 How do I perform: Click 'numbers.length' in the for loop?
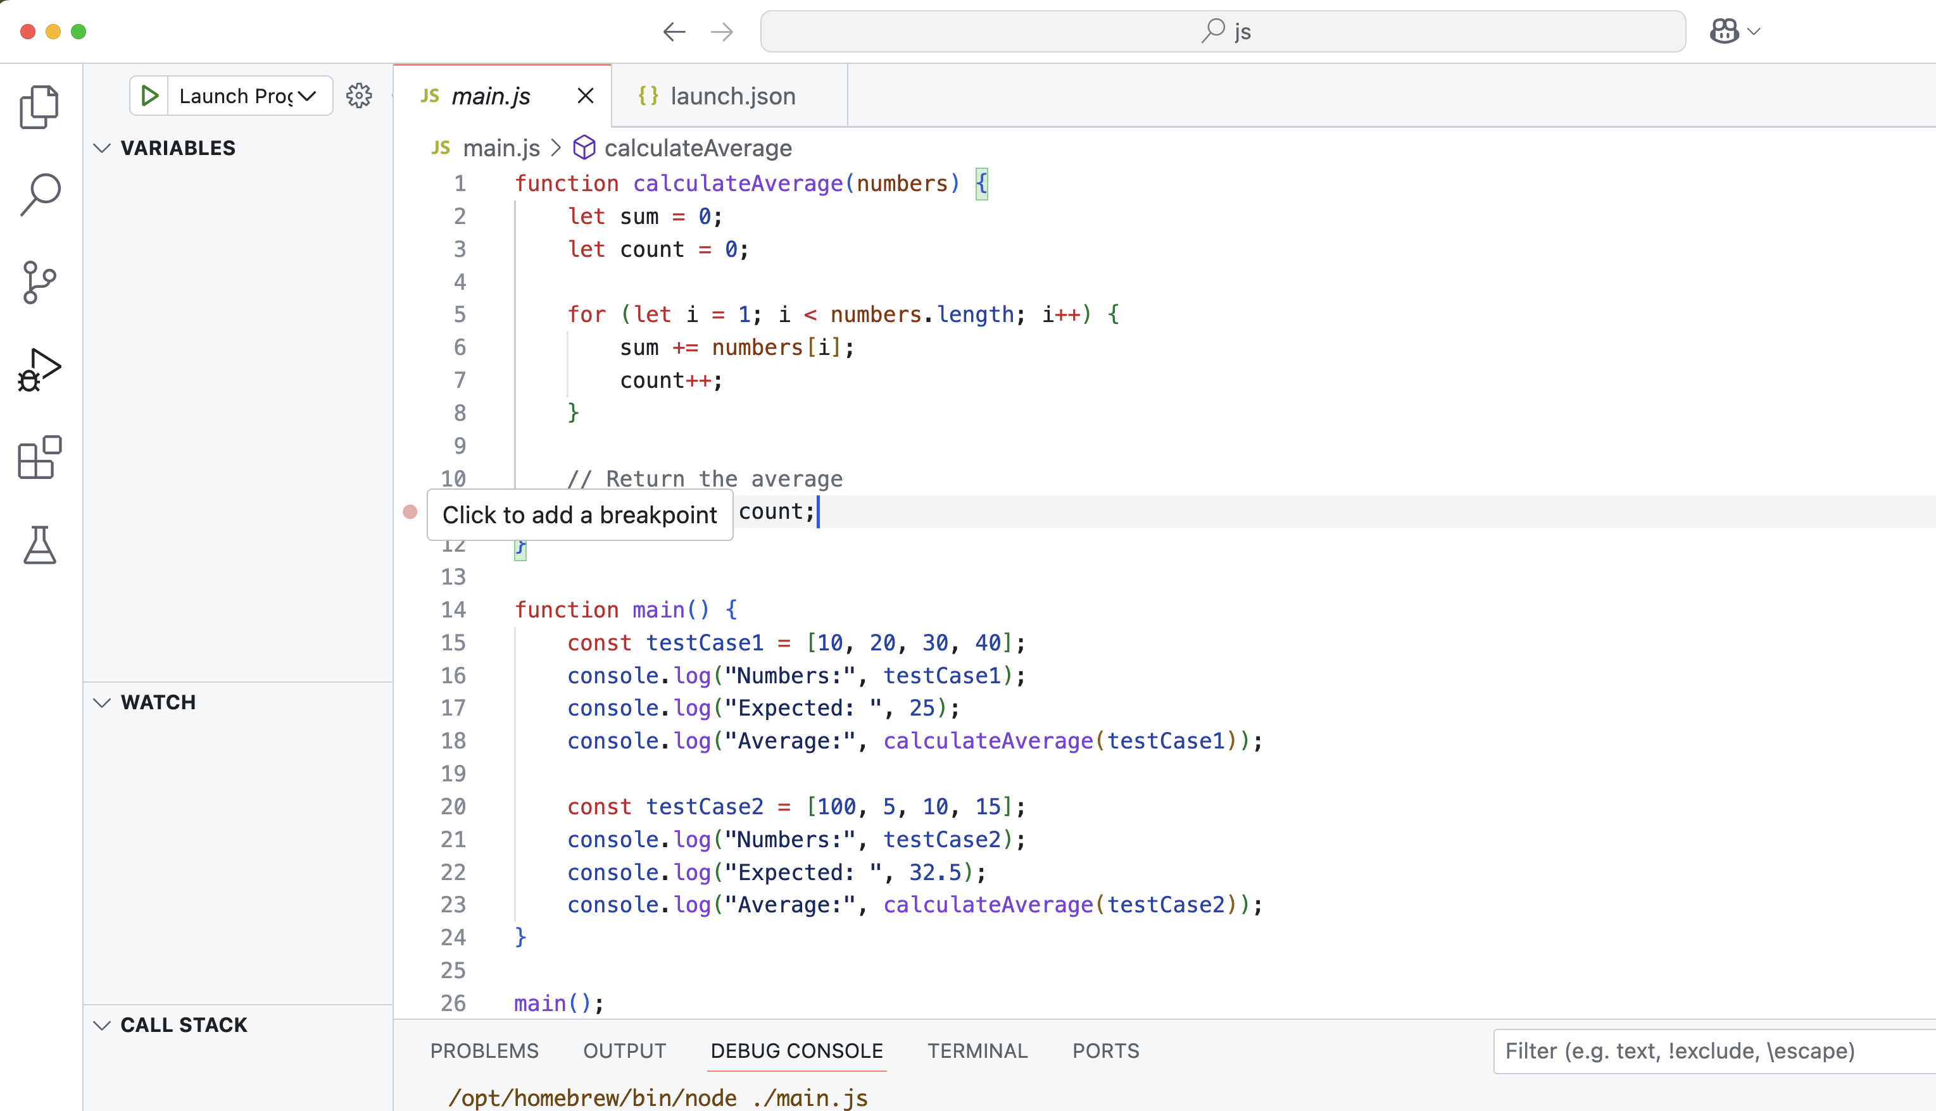(922, 314)
